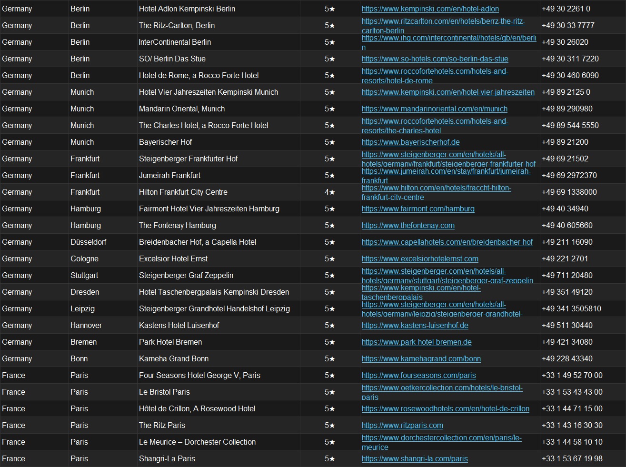Open the excelsiorhotelernst.com link

(x=420, y=258)
